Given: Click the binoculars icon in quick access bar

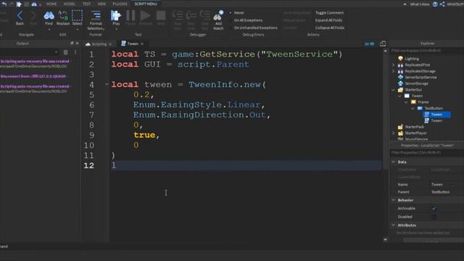Looking at the screenshot, I should (34, 4).
